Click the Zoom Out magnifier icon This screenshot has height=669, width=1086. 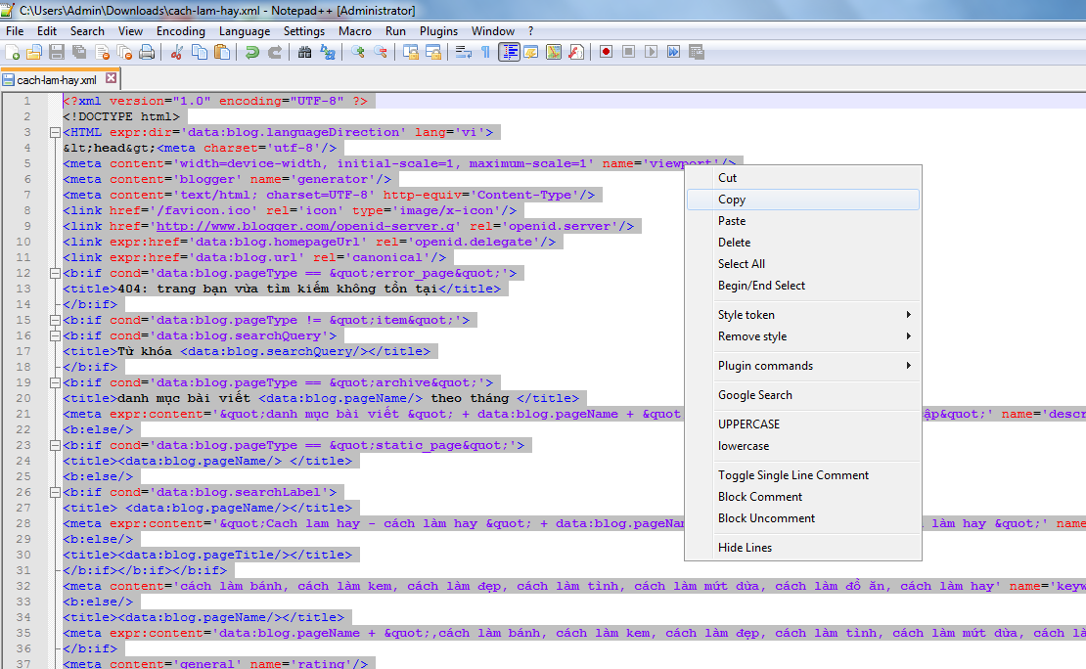pyautogui.click(x=381, y=52)
